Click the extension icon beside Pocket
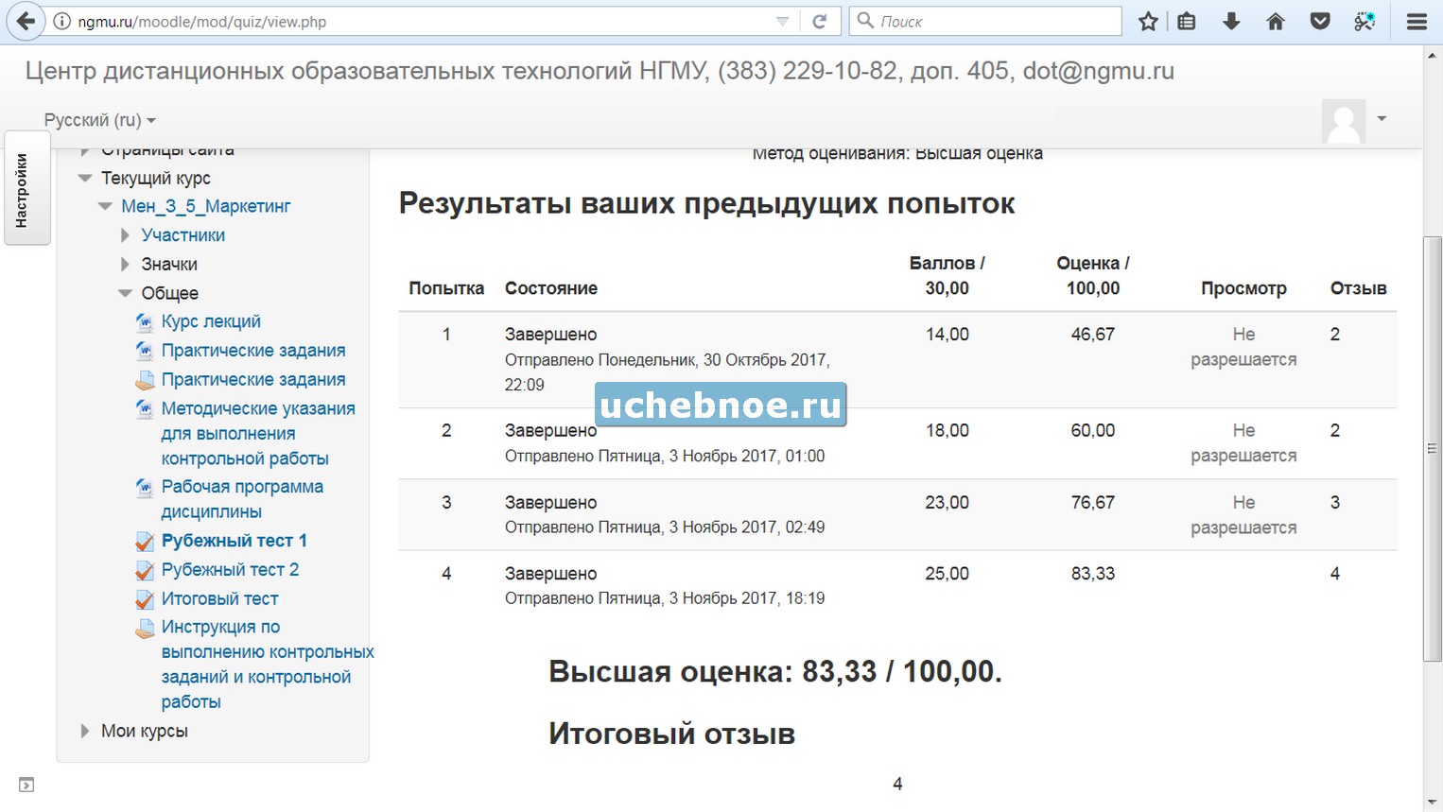Viewport: 1443px width, 812px height. click(x=1365, y=21)
